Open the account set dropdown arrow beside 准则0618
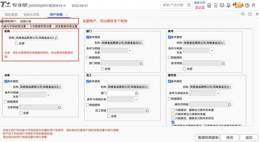The height and width of the screenshot is (142, 259). (x=65, y=6)
